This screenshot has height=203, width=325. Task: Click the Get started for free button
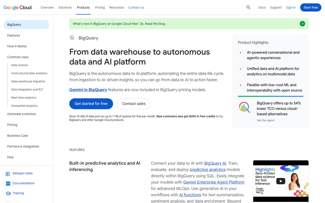91,104
